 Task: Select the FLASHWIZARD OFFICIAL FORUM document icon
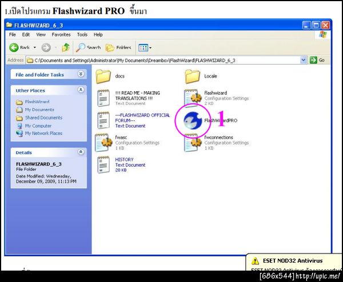point(103,120)
